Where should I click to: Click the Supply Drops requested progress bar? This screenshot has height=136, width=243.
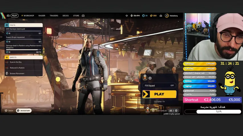[24, 39]
